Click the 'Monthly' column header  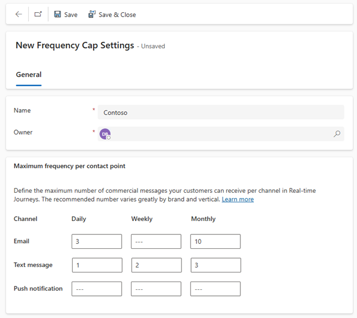[x=203, y=219]
